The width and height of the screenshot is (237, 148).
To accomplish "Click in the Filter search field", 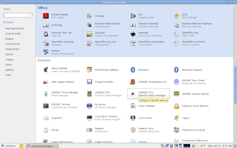I will click(18, 15).
